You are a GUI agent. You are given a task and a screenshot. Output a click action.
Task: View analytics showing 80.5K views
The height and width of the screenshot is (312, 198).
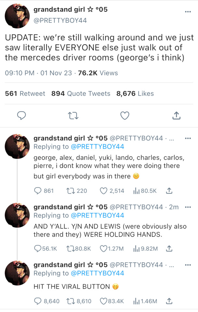coord(136,191)
